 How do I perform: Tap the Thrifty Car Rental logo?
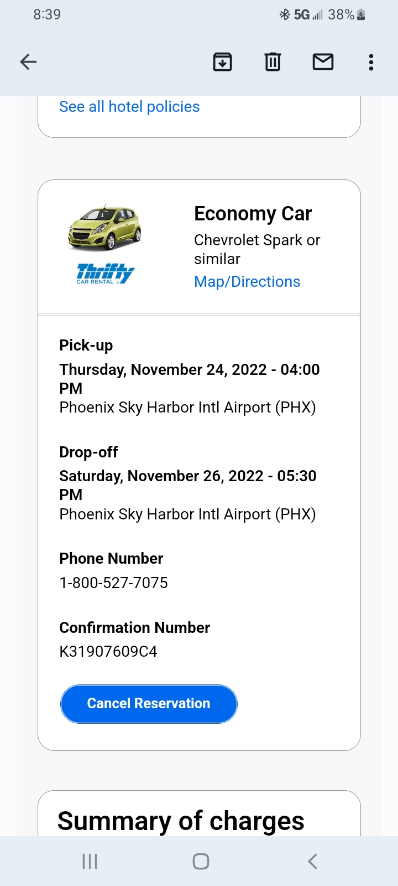(105, 274)
